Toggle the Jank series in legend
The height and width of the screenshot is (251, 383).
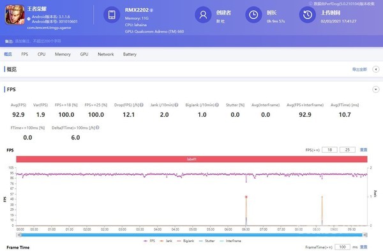166,241
